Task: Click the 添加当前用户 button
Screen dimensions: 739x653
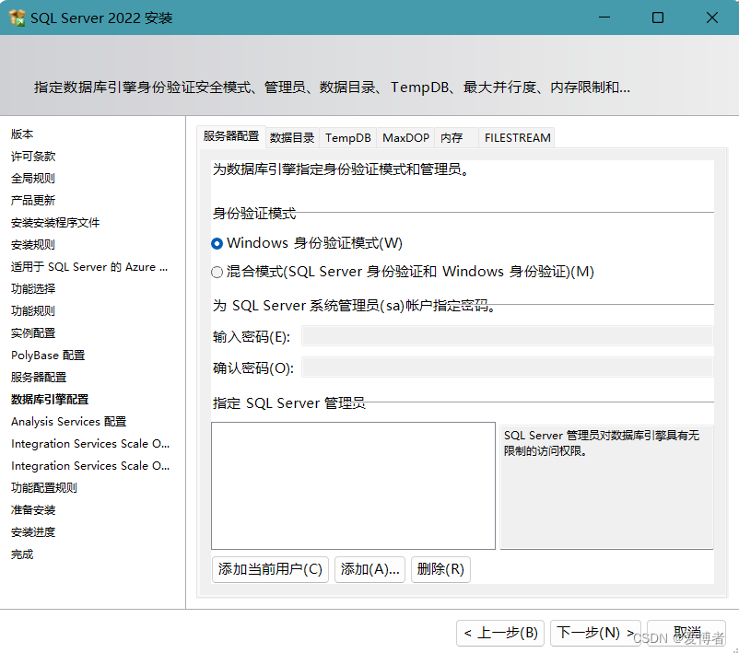Action: 269,569
